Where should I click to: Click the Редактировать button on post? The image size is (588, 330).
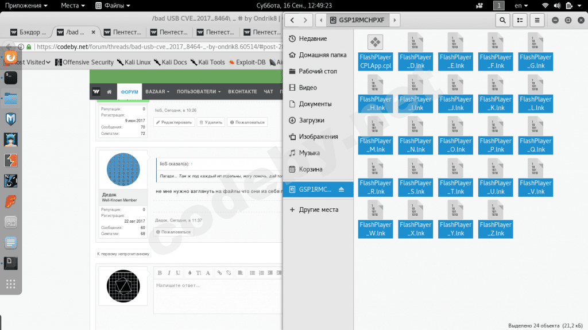tap(174, 122)
